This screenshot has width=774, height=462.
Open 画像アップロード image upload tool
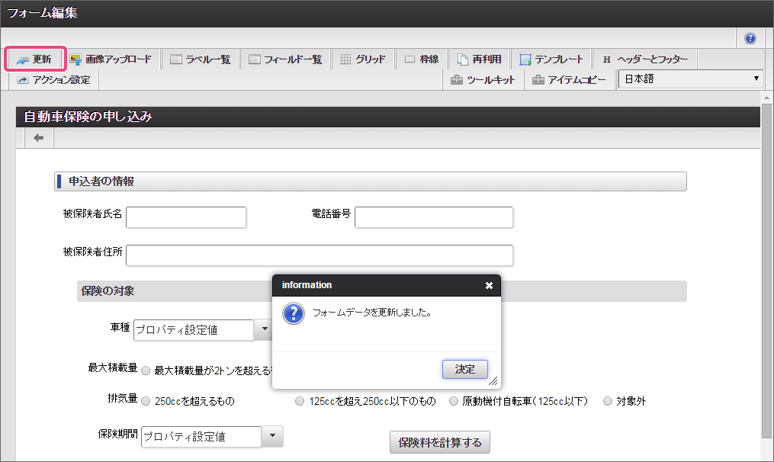(x=111, y=59)
